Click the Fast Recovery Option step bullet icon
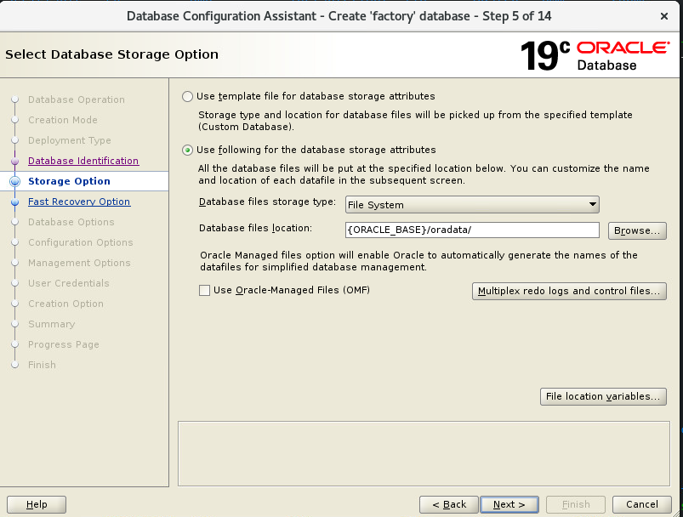The image size is (683, 517). [x=14, y=202]
